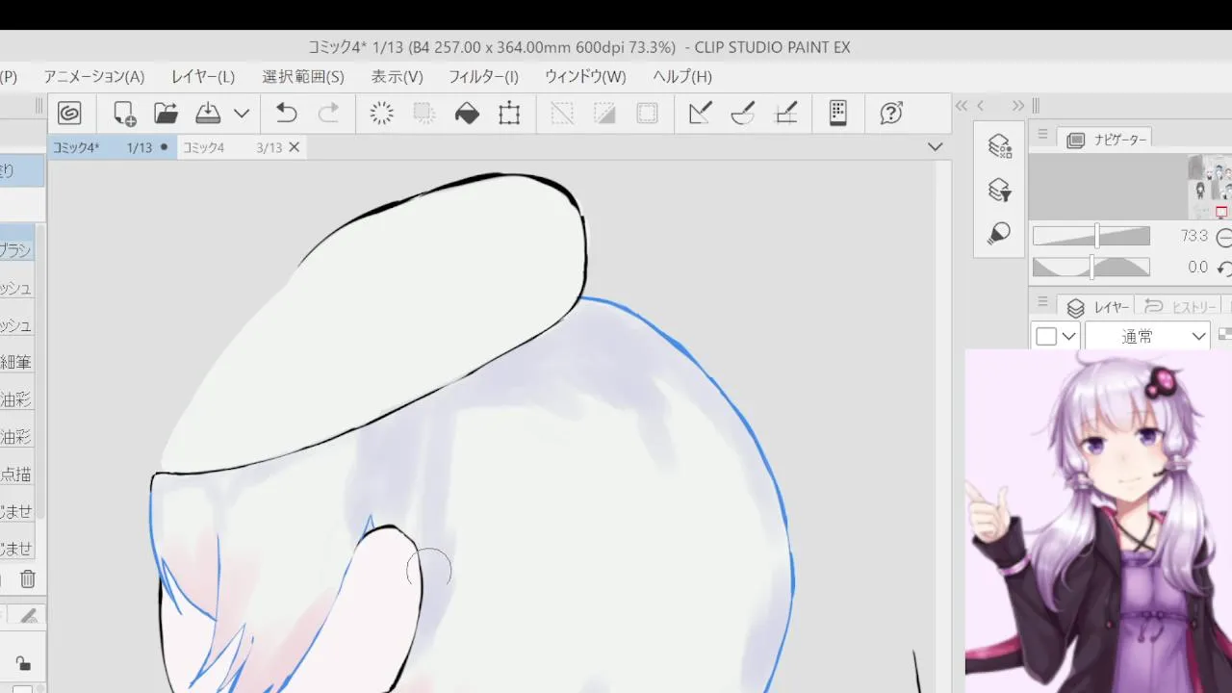
Task: Toggle show border of selected area icon
Action: pos(647,114)
